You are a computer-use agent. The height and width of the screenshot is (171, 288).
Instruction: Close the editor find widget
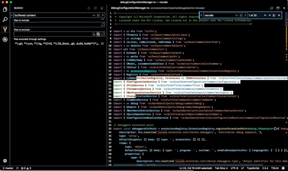[279, 15]
